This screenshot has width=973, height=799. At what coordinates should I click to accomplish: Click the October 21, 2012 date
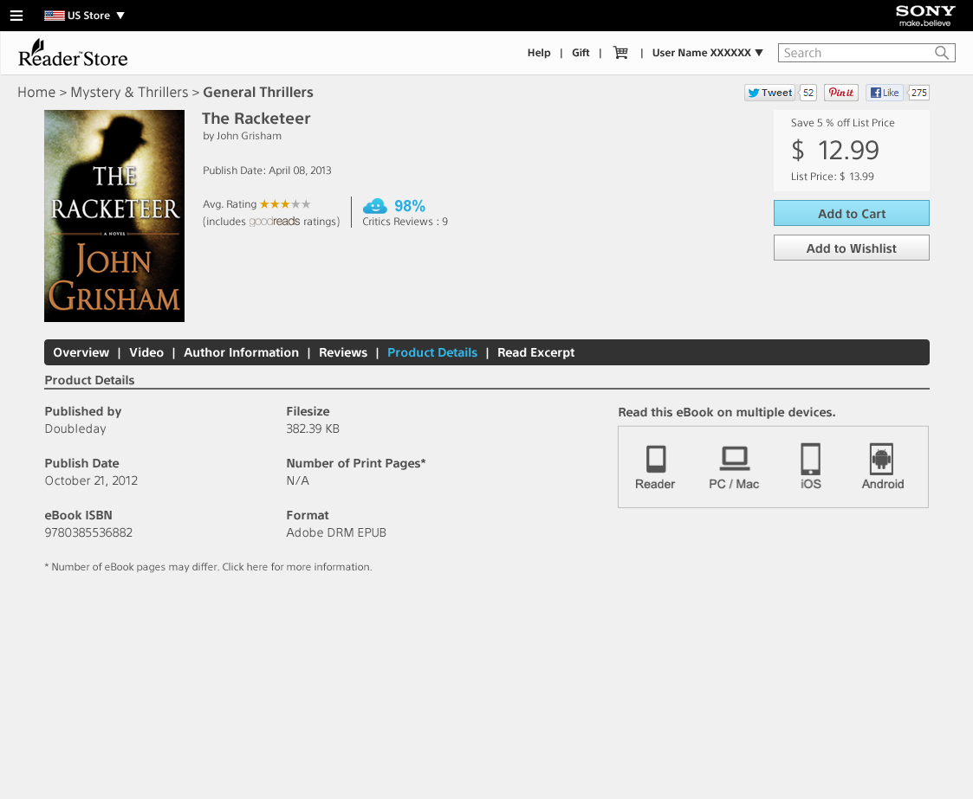(x=91, y=480)
